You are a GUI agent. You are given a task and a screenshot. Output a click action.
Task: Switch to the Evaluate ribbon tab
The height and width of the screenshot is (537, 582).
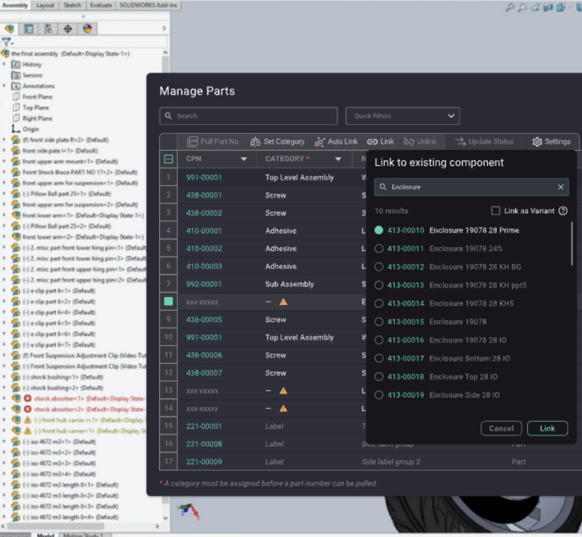pos(101,5)
